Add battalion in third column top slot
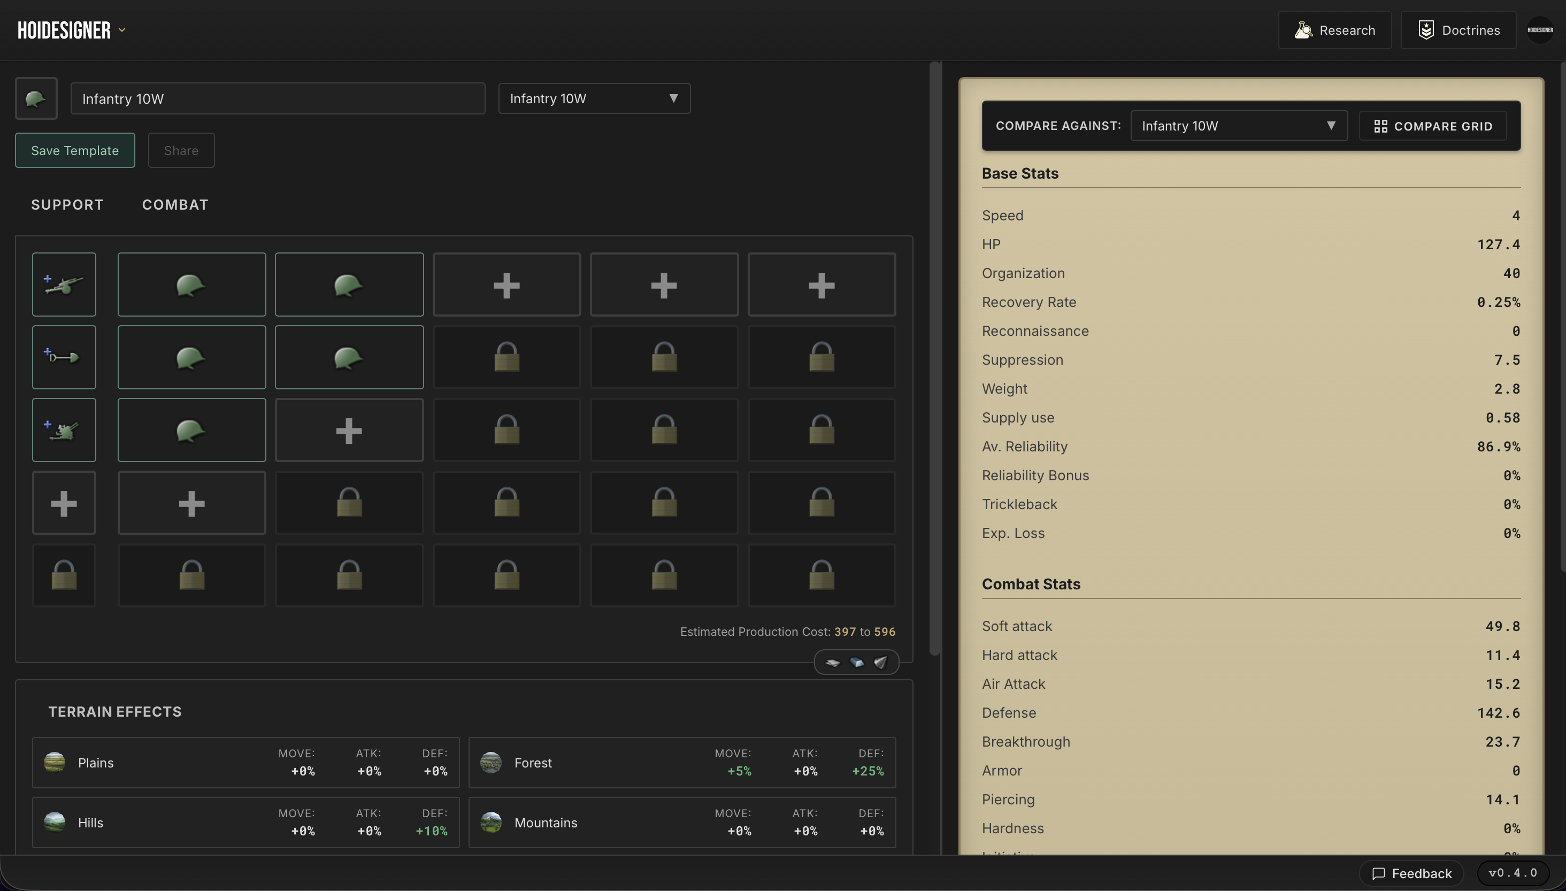 point(506,285)
